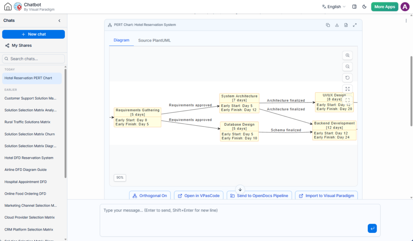Click Import to Visual Paradigm
Screen dimensions: 413x241
(x=326, y=195)
